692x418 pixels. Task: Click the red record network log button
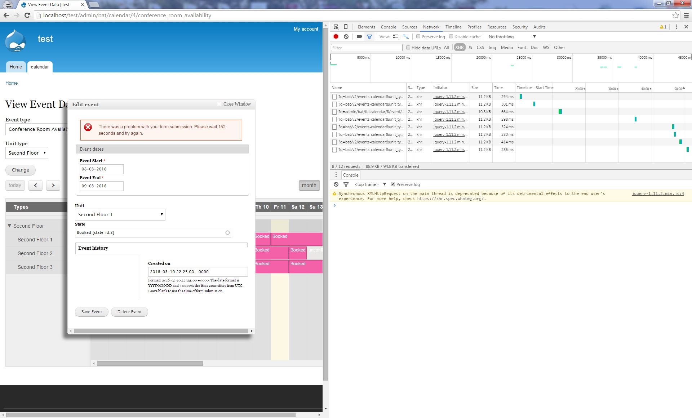pyautogui.click(x=336, y=36)
